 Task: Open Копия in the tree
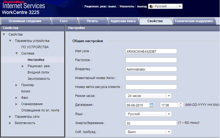point(26,91)
